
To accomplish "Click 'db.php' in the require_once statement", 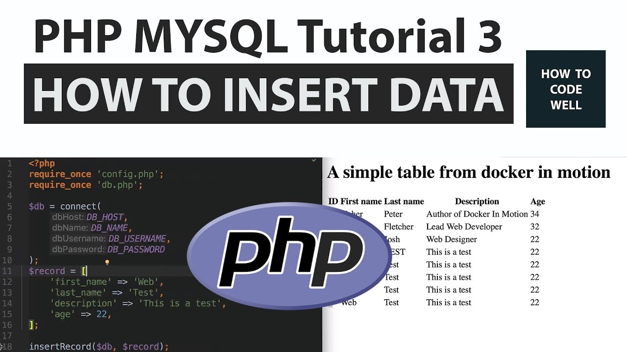I will [x=117, y=185].
